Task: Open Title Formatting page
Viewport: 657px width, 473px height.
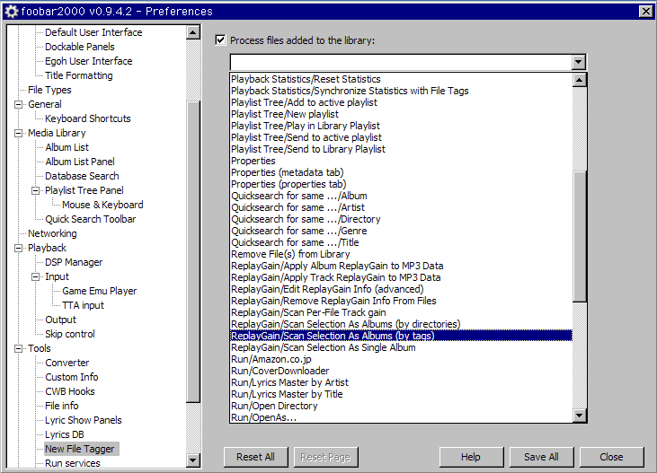Action: pos(79,75)
